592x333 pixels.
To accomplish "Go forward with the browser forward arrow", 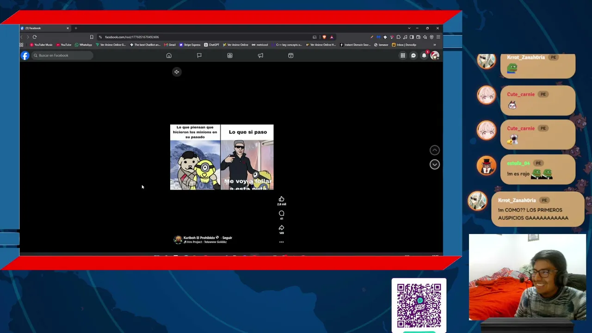I will (x=28, y=37).
